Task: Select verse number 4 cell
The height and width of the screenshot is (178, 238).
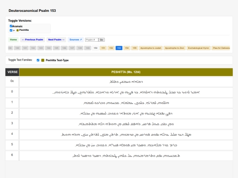Action: 12,135
